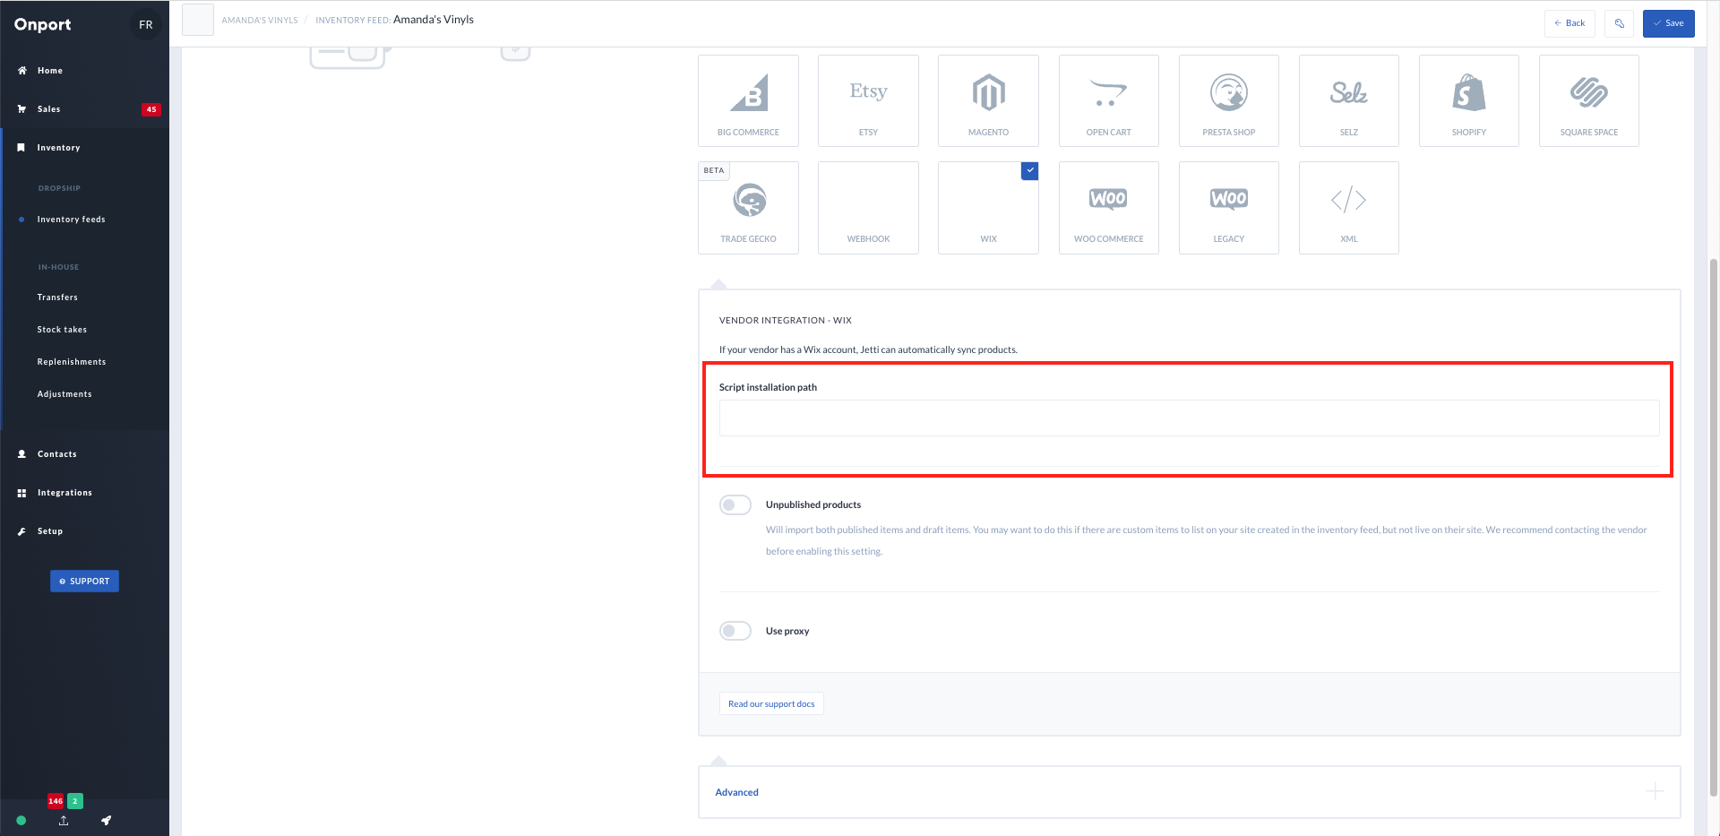Screen dimensions: 1720x836
Task: Choose the Magento integration tile
Action: click(988, 100)
